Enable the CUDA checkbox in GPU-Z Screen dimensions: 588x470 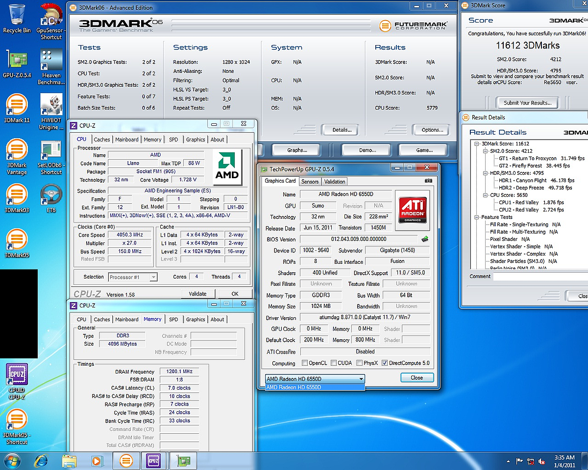334,363
